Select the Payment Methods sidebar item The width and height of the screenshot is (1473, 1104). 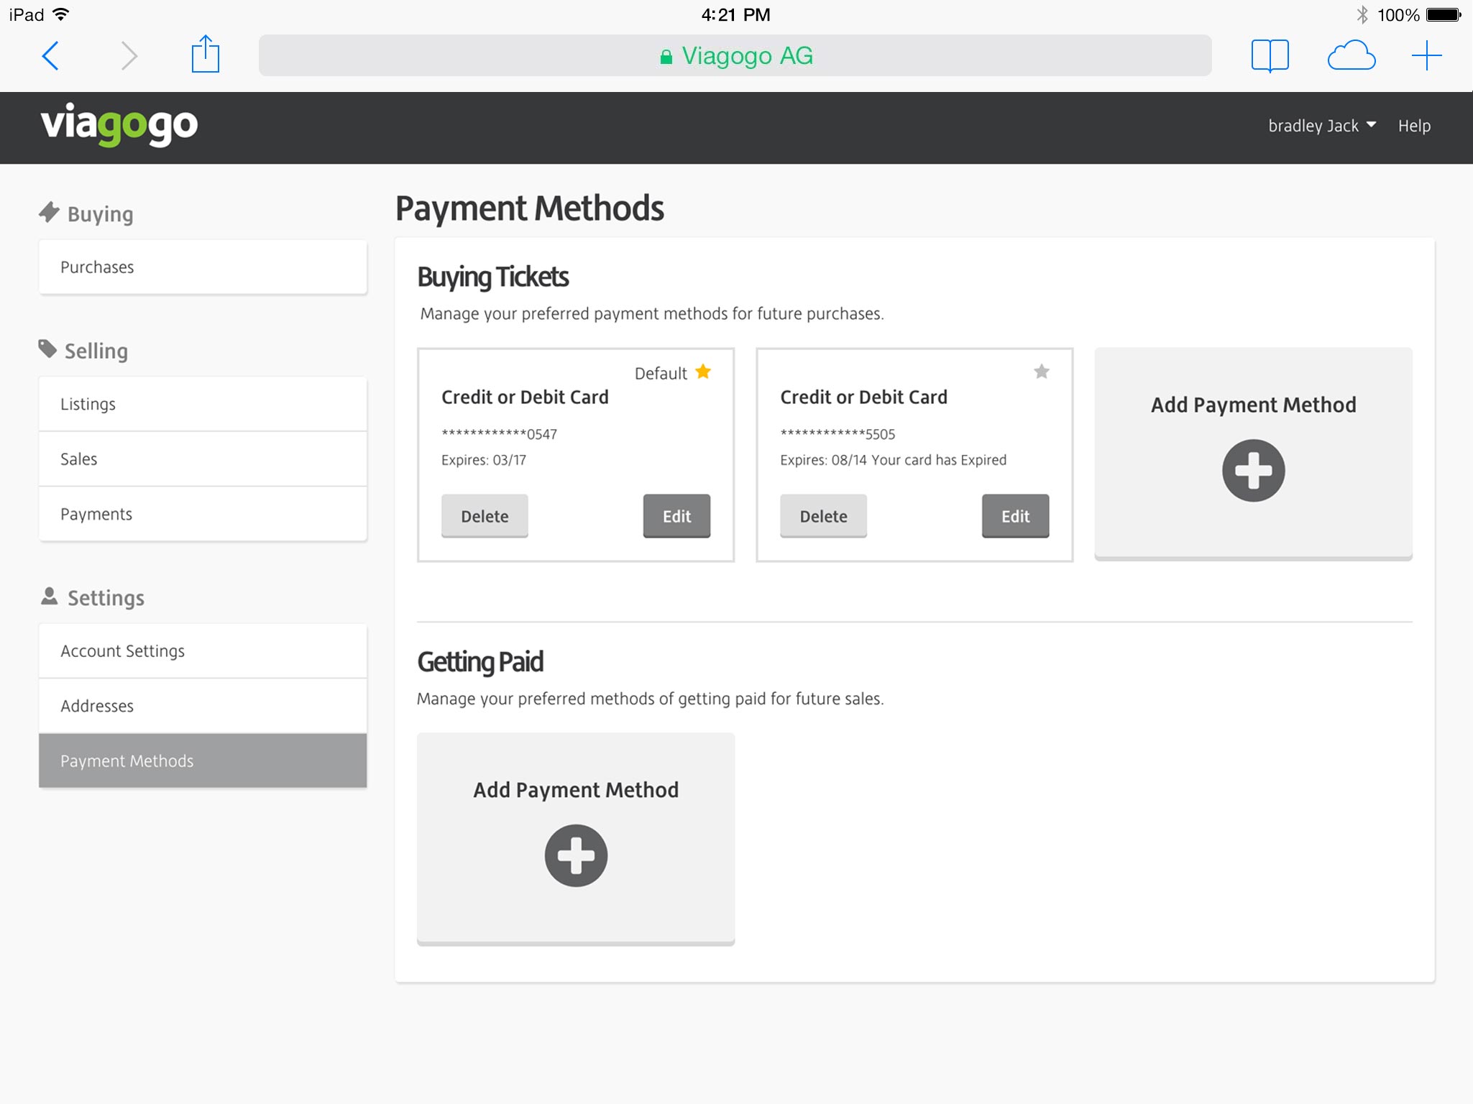click(x=203, y=760)
